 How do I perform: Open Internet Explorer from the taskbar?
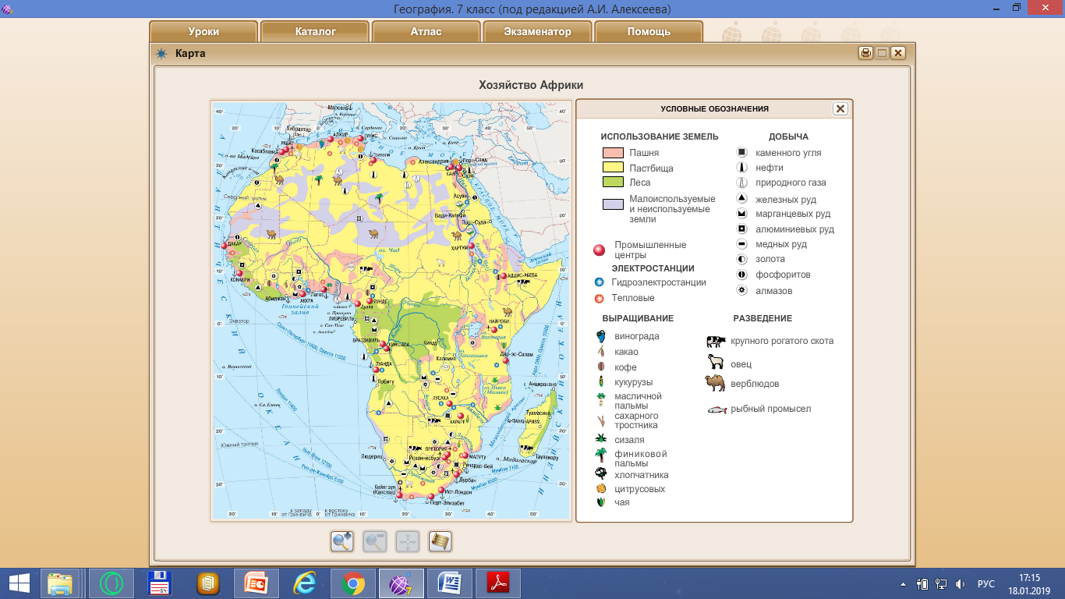(304, 583)
